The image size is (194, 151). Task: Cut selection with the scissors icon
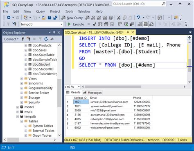pos(119,18)
